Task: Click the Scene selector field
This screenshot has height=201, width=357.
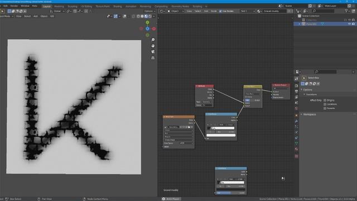Action: coord(289,6)
